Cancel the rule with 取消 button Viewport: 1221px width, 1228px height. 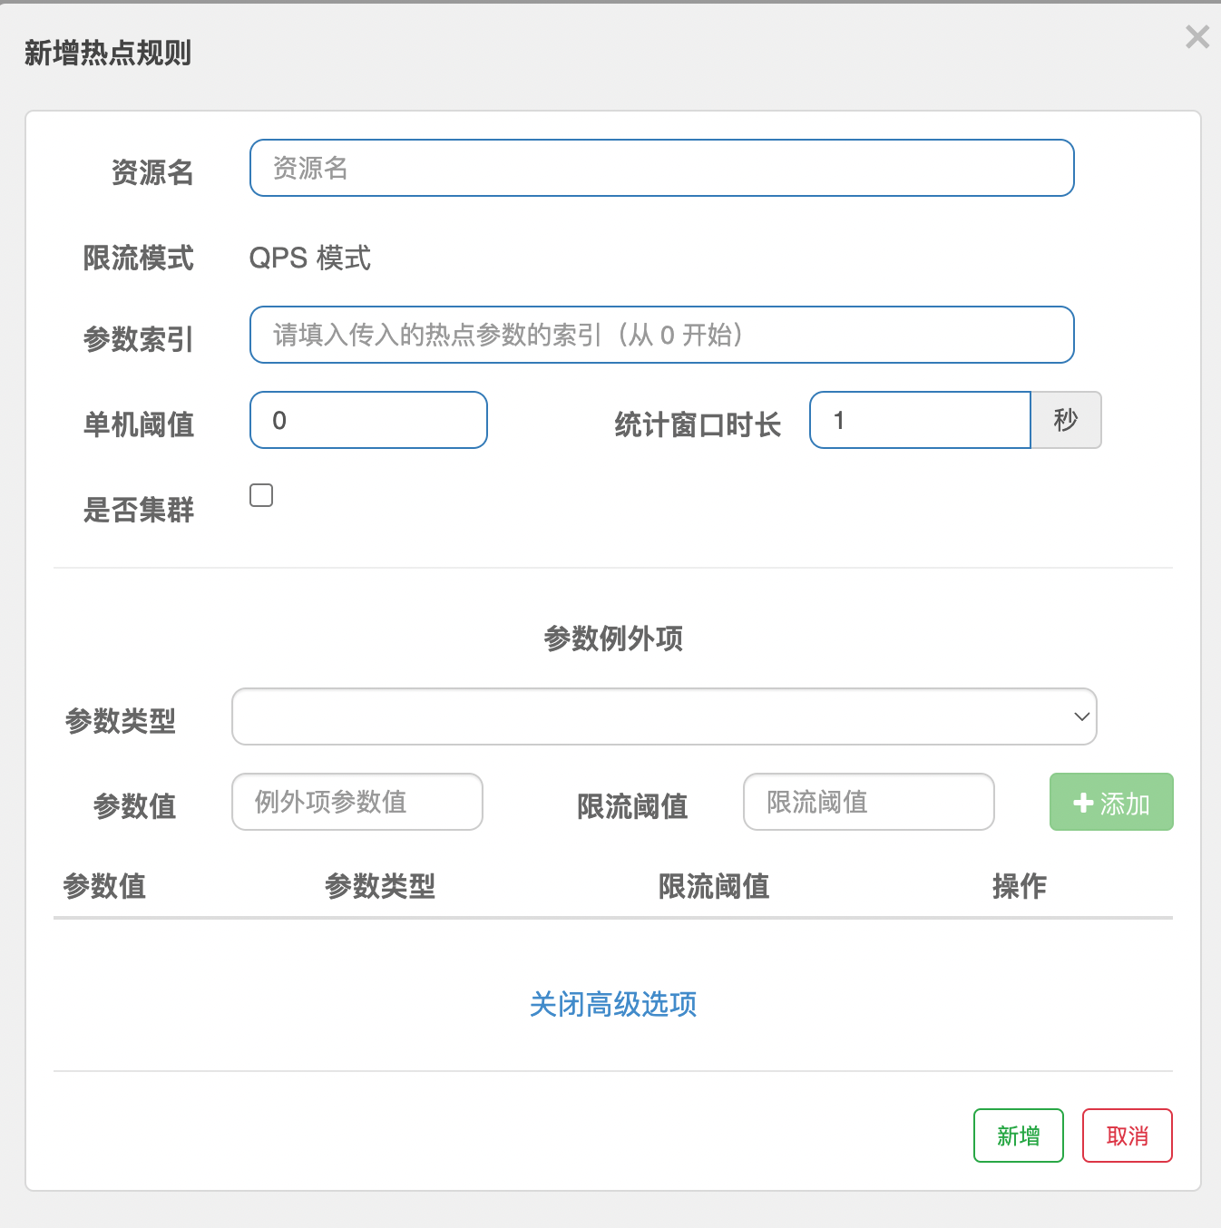(1128, 1135)
